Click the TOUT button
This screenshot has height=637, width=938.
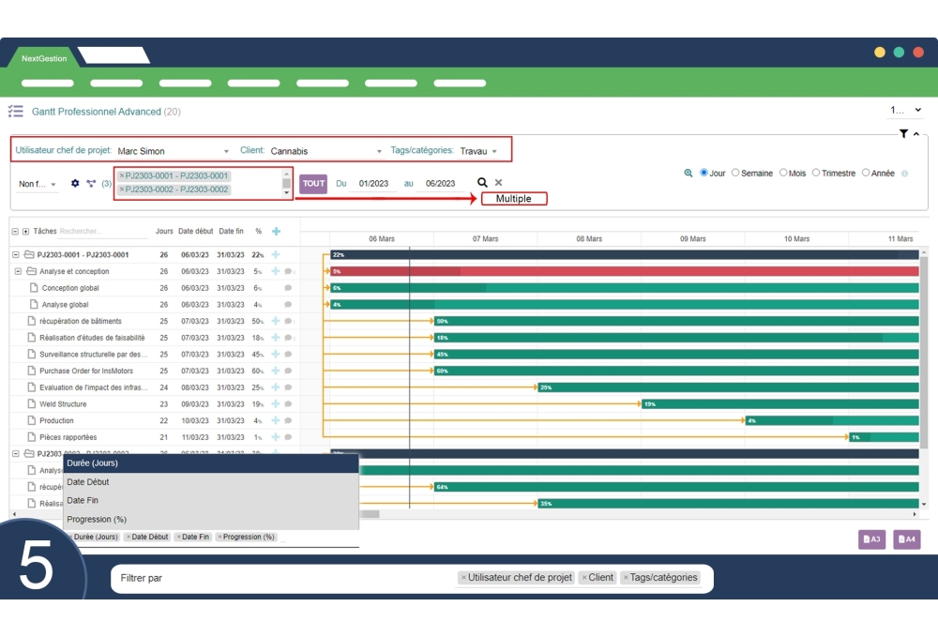click(x=312, y=182)
